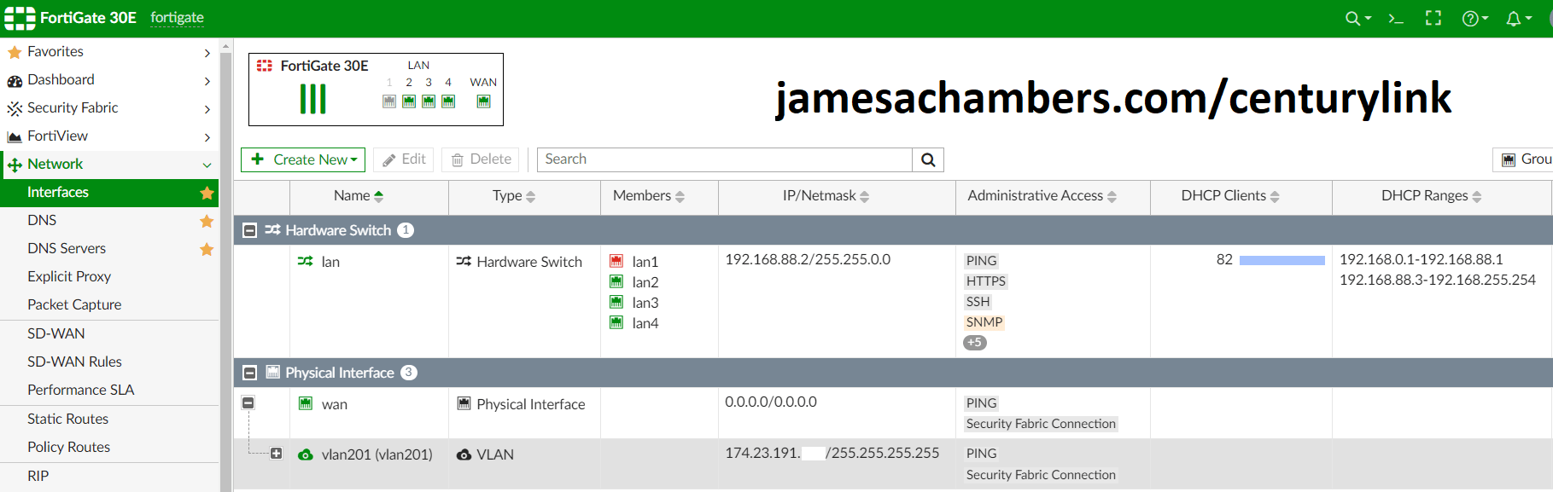Toggle the DNS Servers favorite star
The image size is (1553, 492).
coord(207,249)
